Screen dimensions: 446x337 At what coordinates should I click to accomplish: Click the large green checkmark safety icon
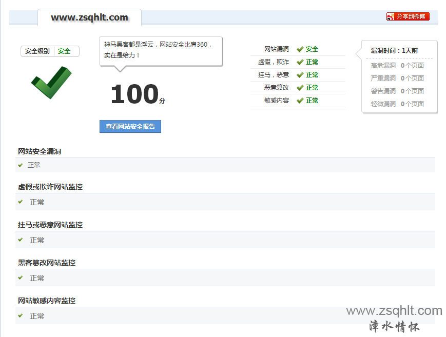pos(51,82)
